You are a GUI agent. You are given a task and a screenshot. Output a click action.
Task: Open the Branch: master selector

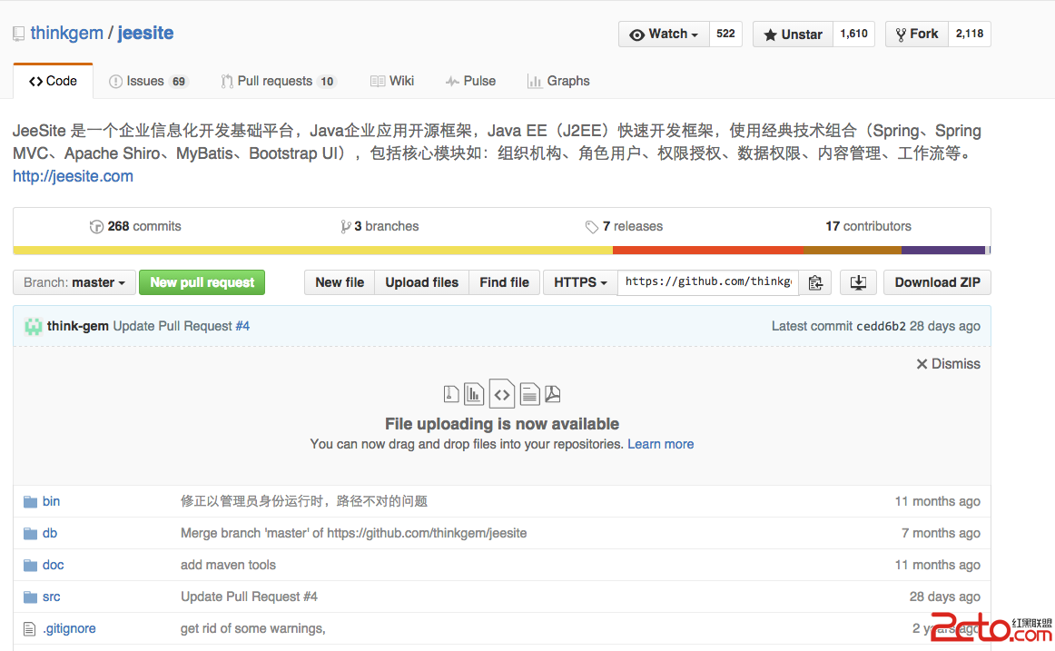[x=74, y=282]
